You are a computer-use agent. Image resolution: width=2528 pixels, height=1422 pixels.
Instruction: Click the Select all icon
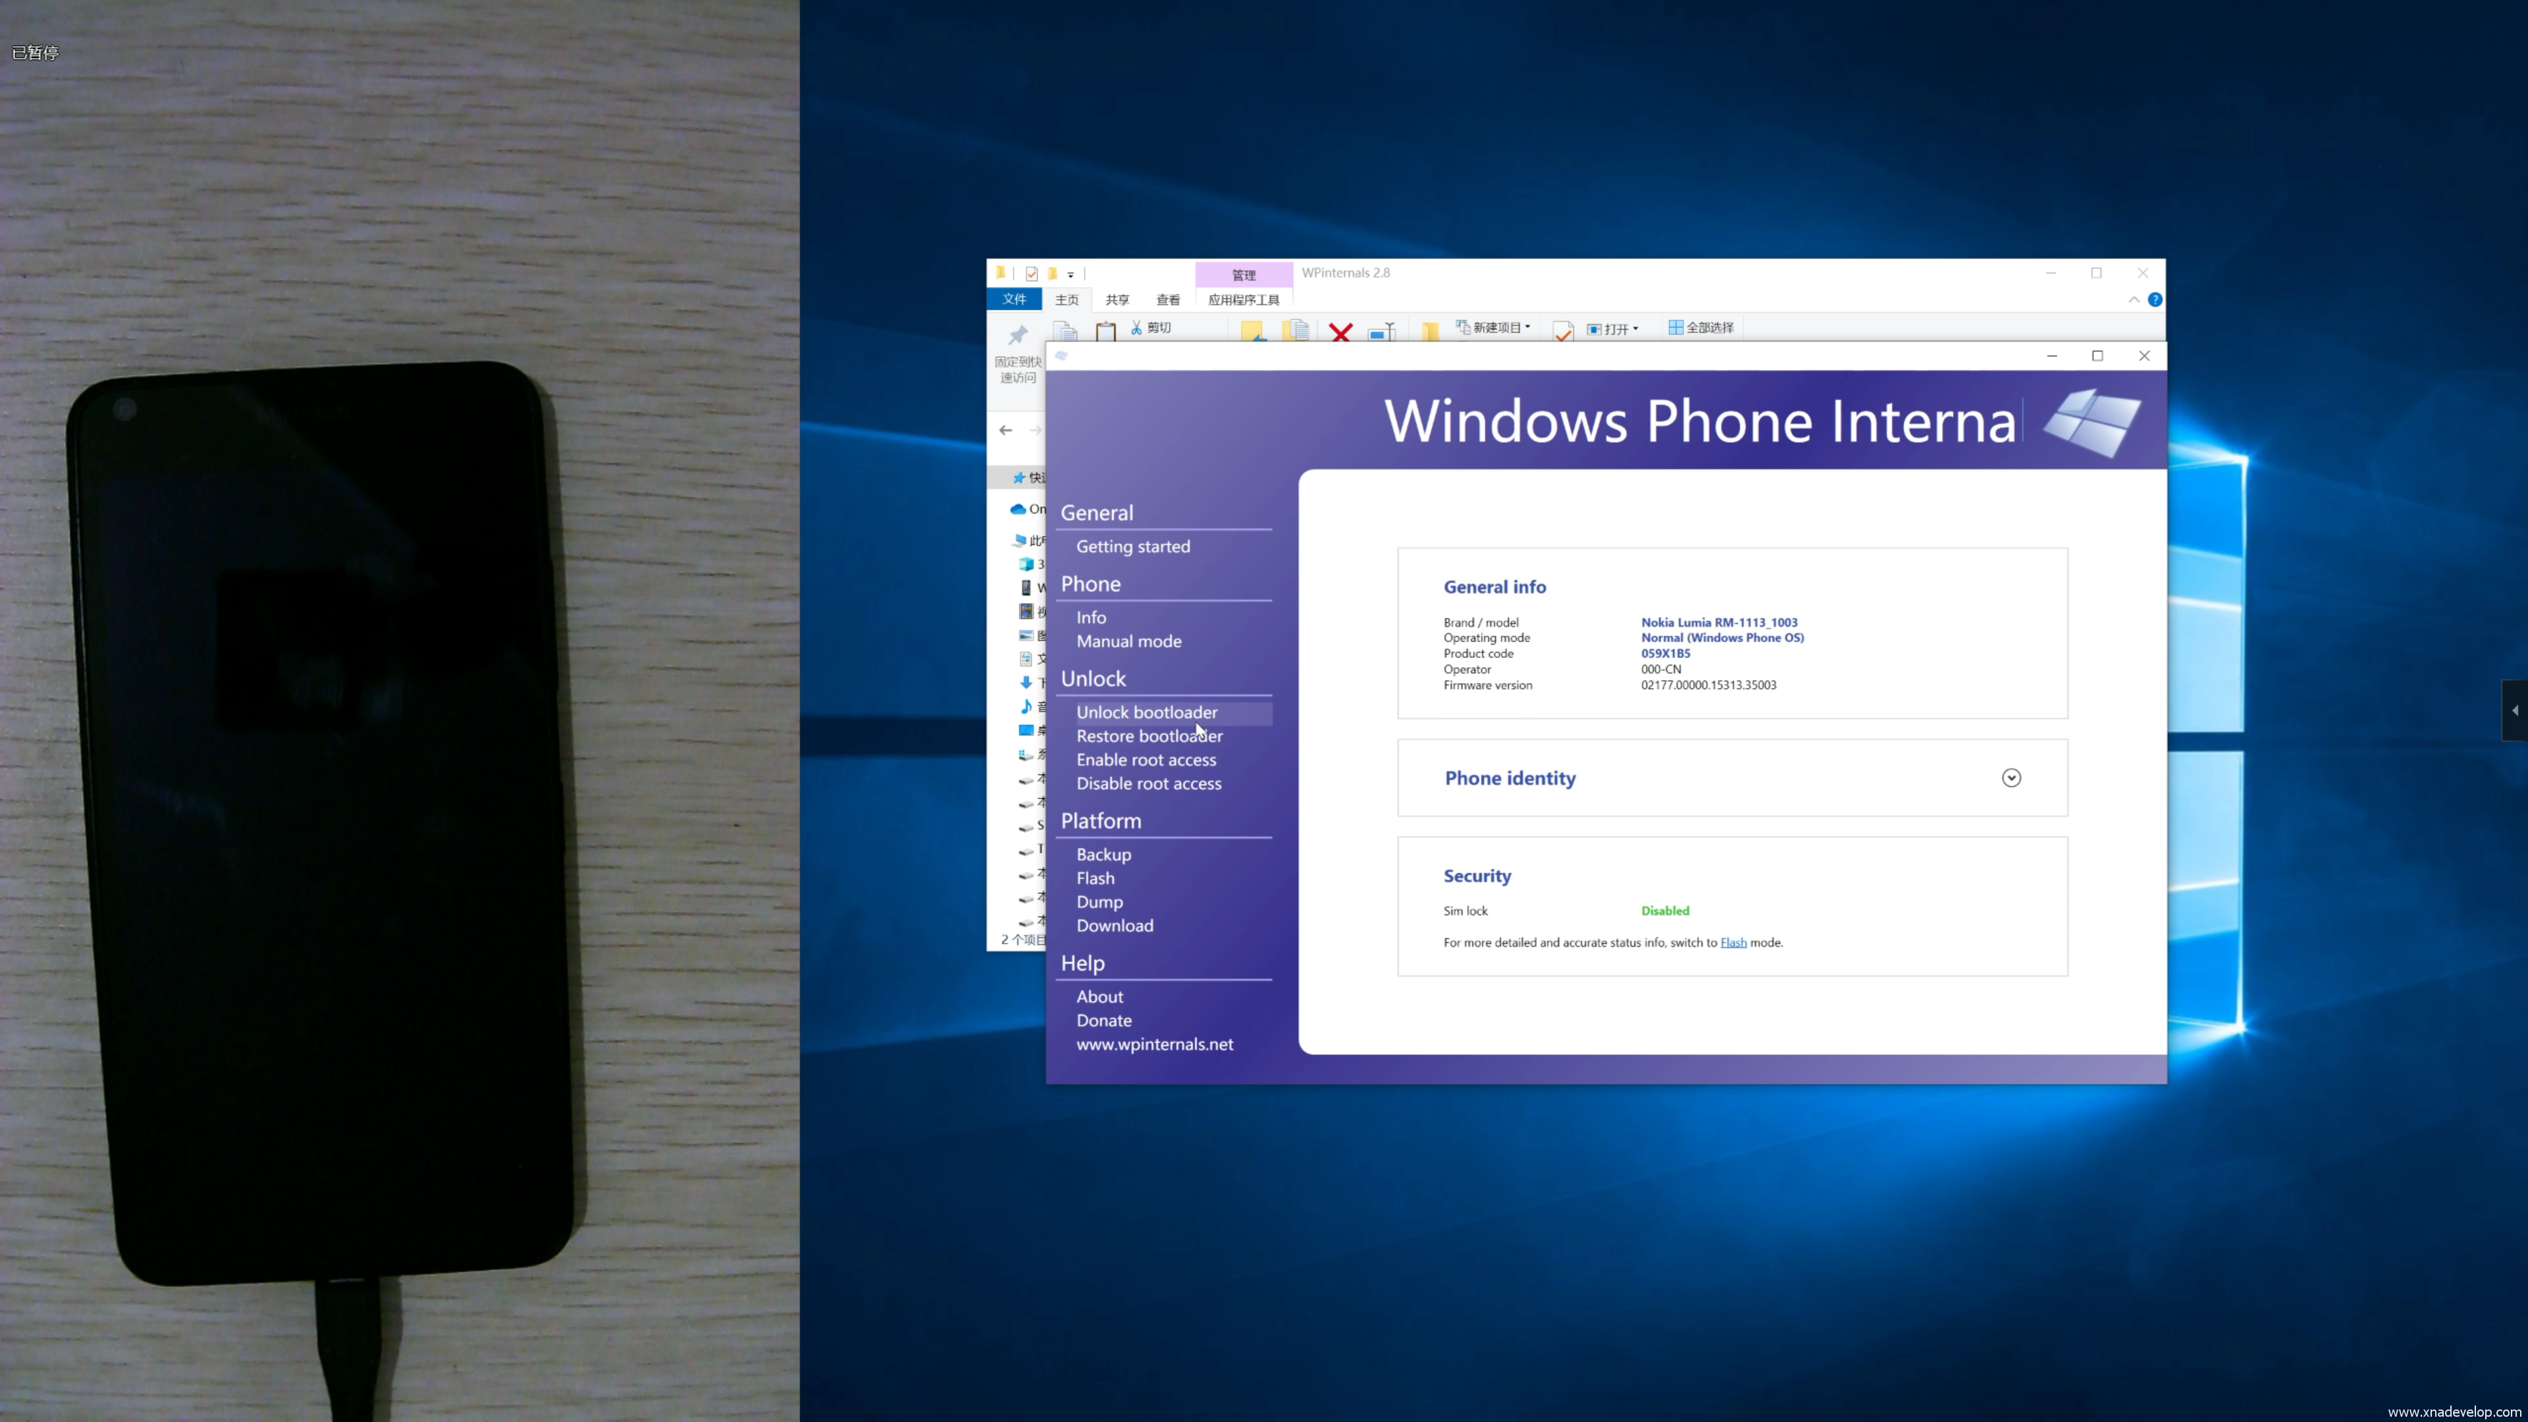tap(1676, 327)
